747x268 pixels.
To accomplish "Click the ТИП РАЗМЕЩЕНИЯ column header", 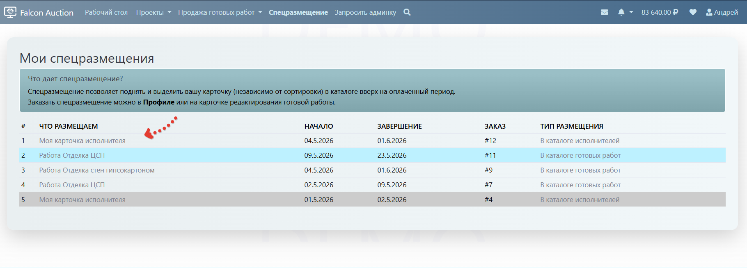I will 572,126.
